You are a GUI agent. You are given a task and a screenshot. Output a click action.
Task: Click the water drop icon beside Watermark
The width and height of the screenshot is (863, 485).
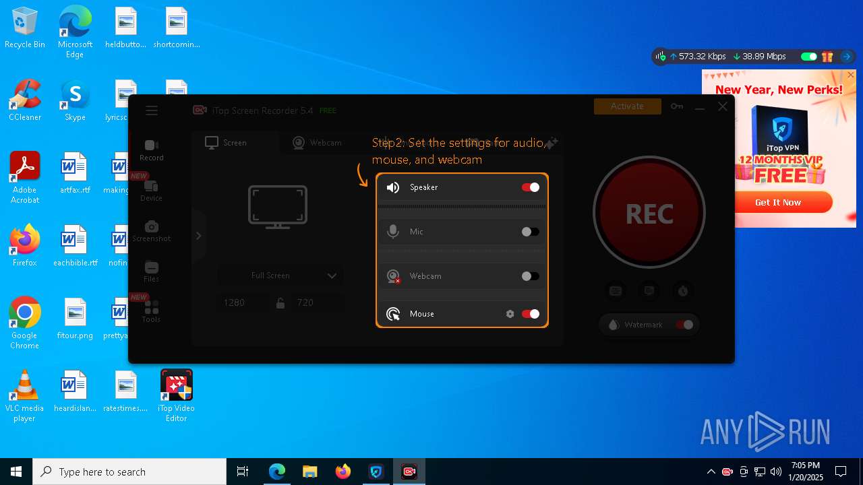(x=614, y=325)
